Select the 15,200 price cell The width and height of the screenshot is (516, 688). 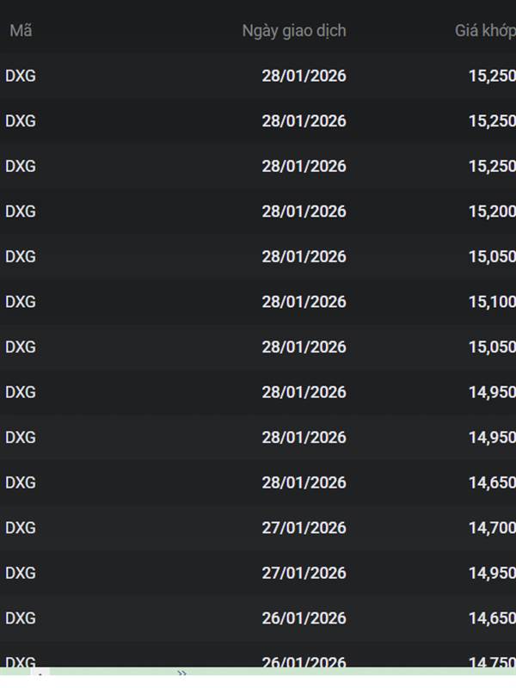click(x=492, y=212)
